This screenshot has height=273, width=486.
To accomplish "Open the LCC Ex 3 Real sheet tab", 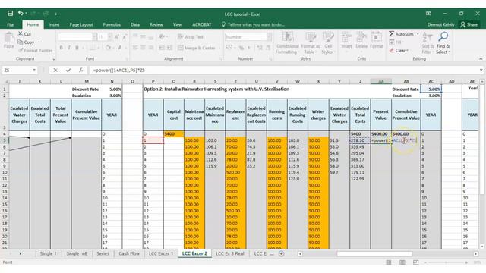I will 230,253.
